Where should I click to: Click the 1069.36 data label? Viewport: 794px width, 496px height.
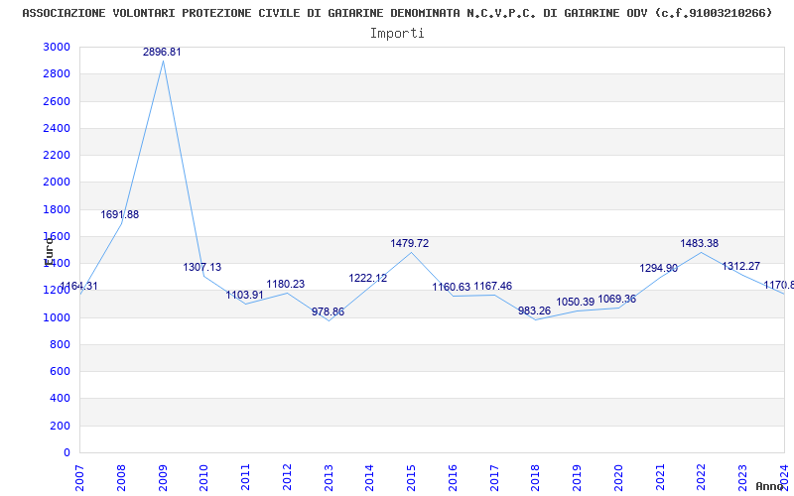(616, 300)
